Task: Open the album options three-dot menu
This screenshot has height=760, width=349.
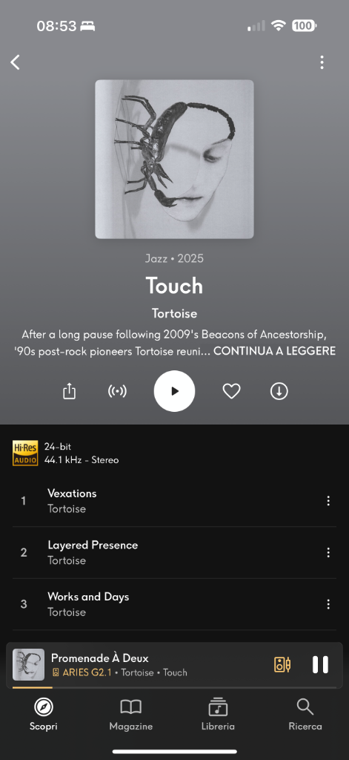Action: tap(322, 62)
